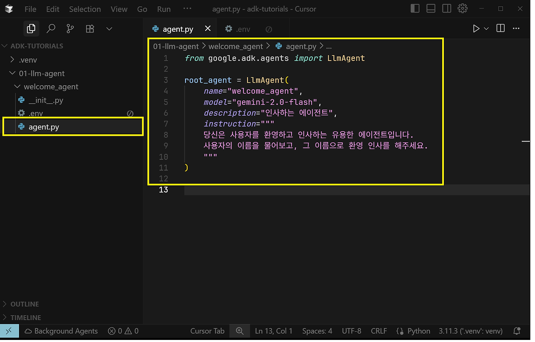Viewport: 535px width, 342px height.
Task: Open the Selection menu
Action: coord(85,9)
